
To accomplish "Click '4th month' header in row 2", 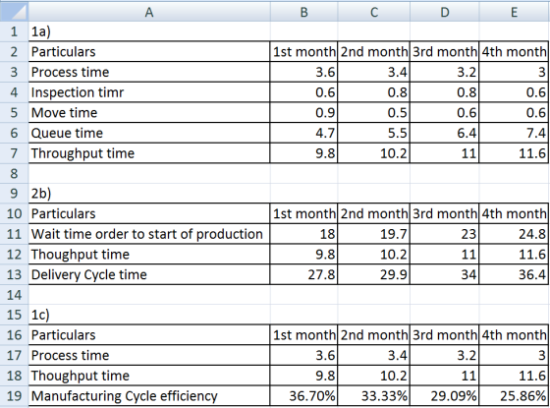I will coord(514,52).
